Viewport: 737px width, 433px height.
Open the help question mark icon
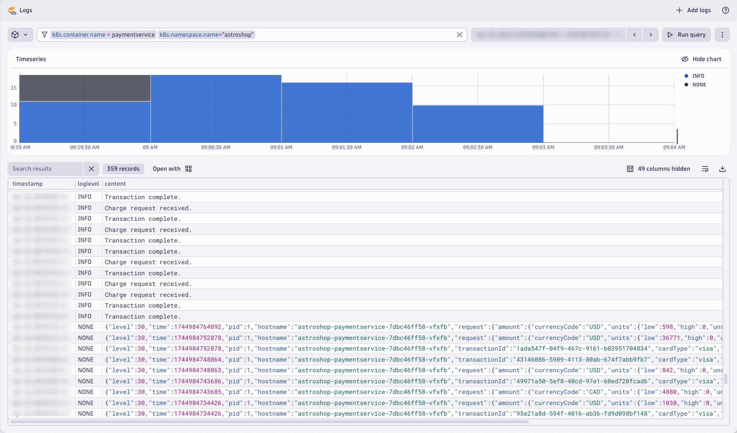tap(726, 10)
